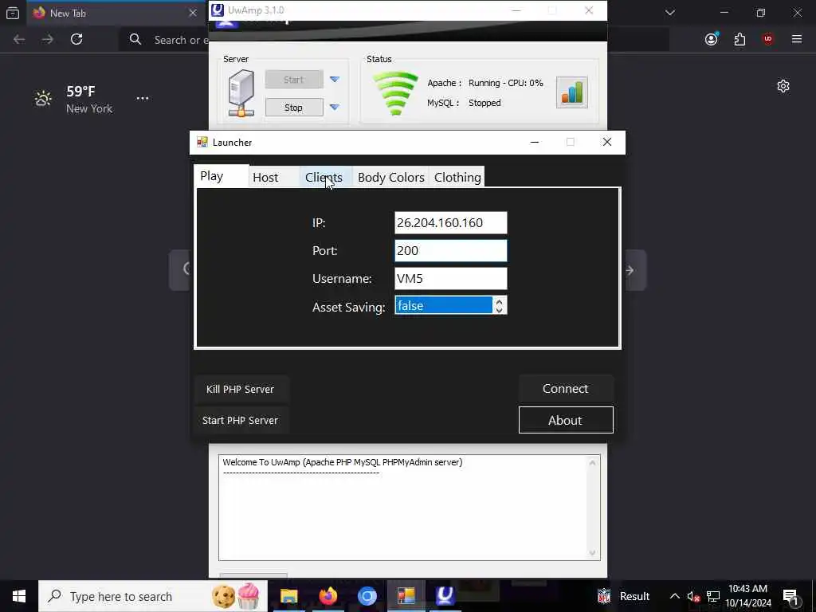Screen dimensions: 816x612
Task: Open the Firefox list all tabs chevron
Action: coord(670,13)
